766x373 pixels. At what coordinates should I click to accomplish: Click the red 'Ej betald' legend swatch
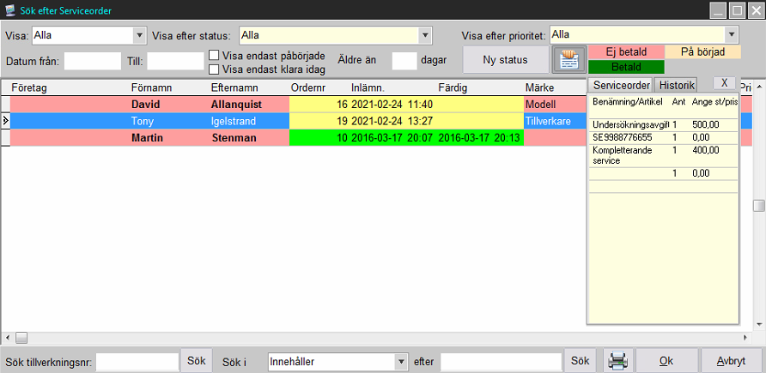(624, 52)
